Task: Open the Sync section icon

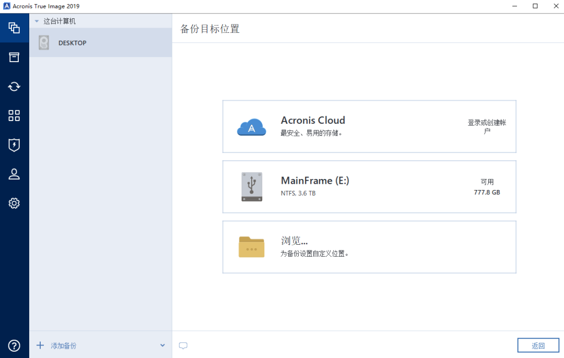Action: tap(14, 87)
